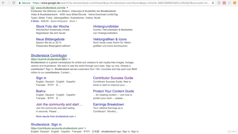This screenshot has height=134, width=238.
Task: Open the Shutterstock Contributor result
Action: tap(49, 55)
